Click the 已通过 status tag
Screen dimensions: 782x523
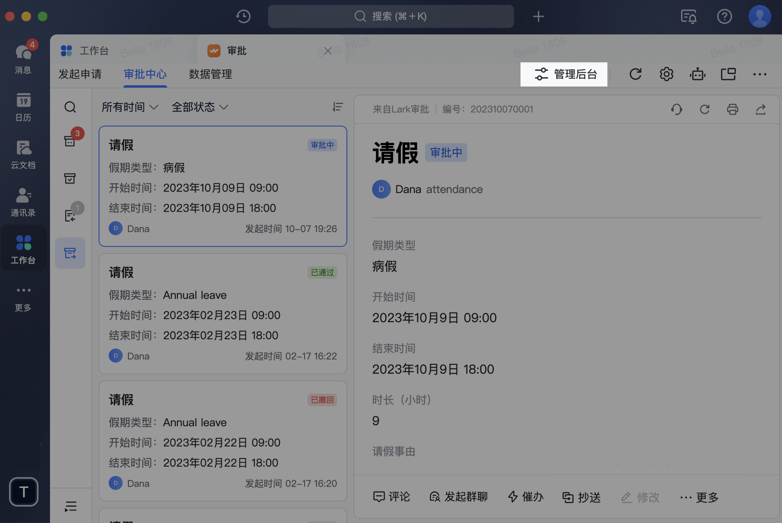(322, 273)
